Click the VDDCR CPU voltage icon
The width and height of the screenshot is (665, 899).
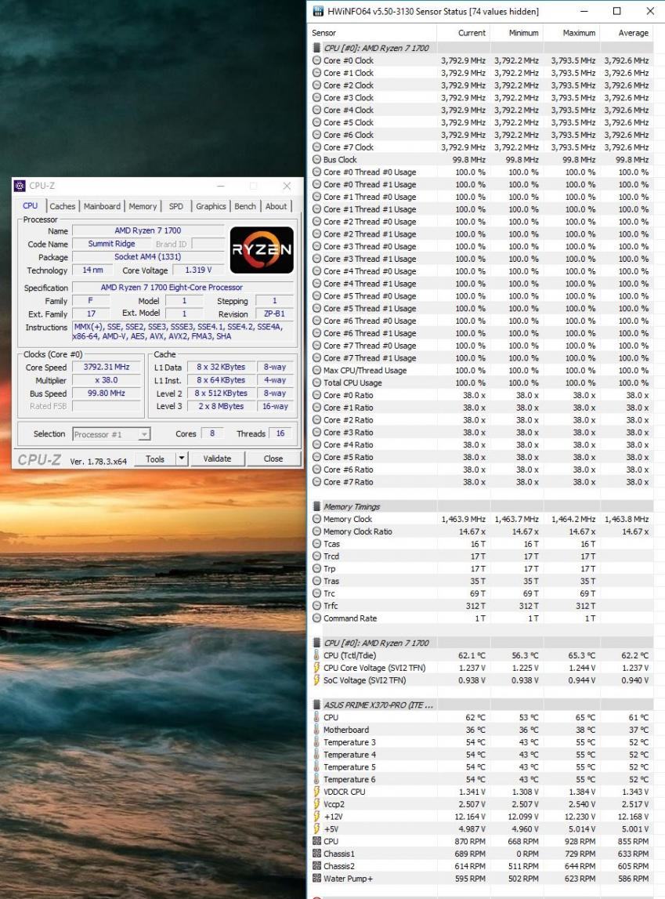316,792
